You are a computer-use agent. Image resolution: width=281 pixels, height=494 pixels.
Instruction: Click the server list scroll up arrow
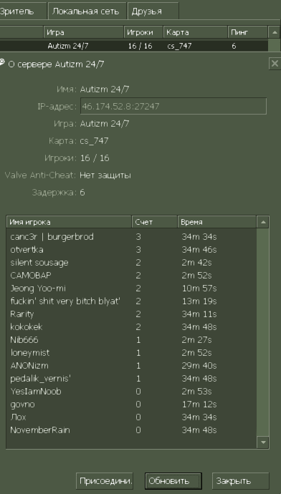pos(274,32)
